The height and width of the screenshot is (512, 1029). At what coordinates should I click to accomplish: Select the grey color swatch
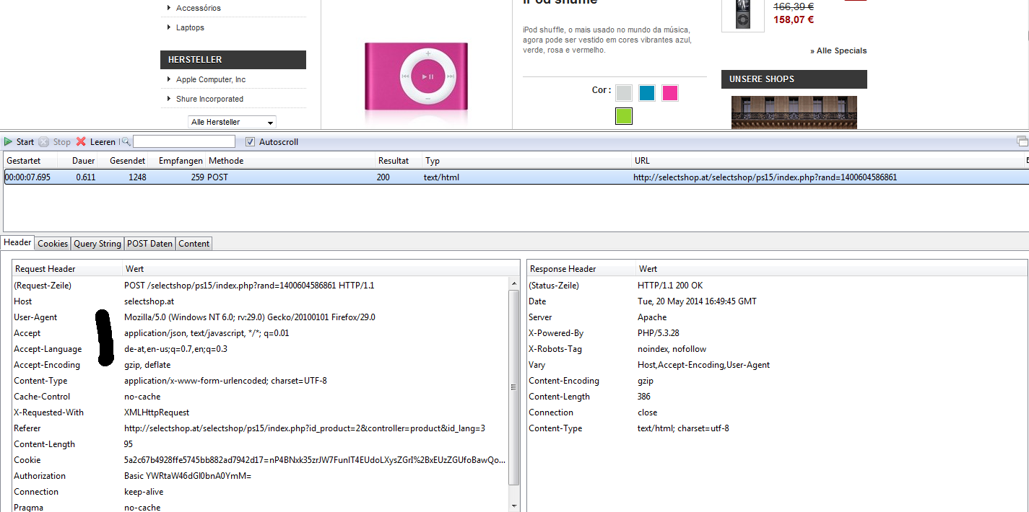pyautogui.click(x=624, y=93)
